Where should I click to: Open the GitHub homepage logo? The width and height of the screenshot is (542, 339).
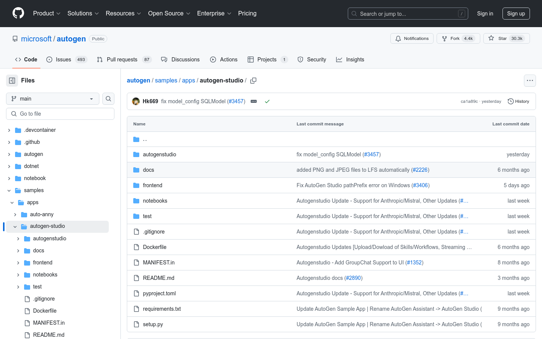pyautogui.click(x=18, y=13)
